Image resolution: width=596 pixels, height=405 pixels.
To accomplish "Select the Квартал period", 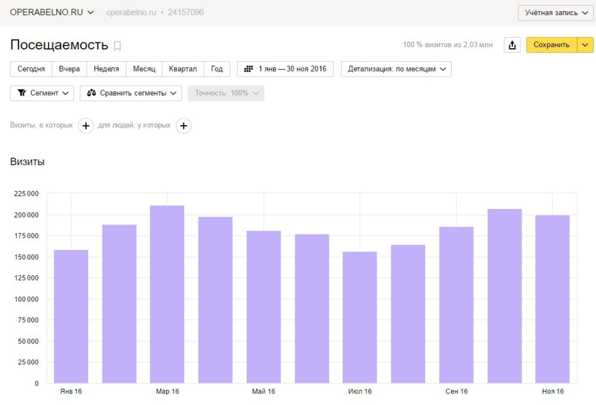I will point(183,69).
